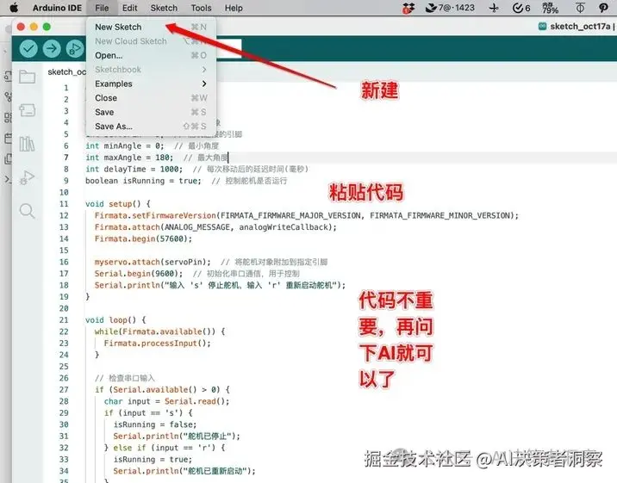The image size is (617, 483).
Task: Open the Arduino IDE app menu
Action: (x=57, y=8)
